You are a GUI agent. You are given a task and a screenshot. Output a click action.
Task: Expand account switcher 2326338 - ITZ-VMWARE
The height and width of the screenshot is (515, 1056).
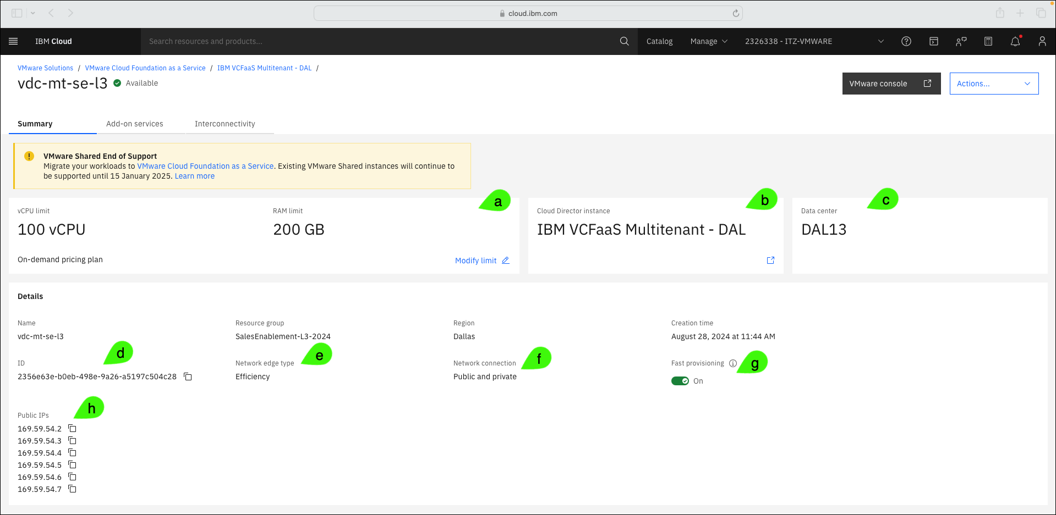[x=814, y=41]
